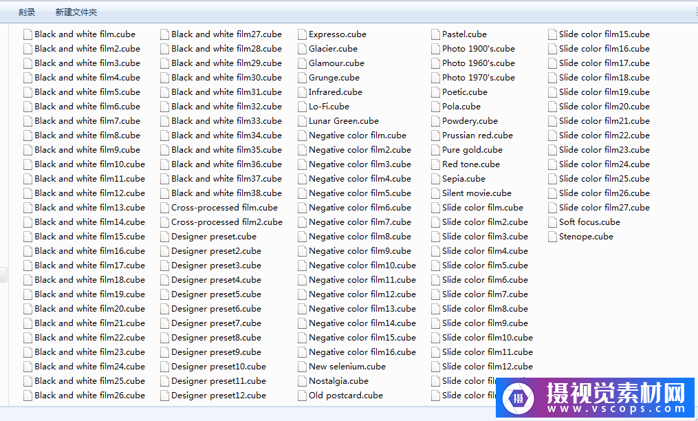Image resolution: width=698 pixels, height=421 pixels.
Task: Select Designer preset.cube file name
Action: pos(213,237)
